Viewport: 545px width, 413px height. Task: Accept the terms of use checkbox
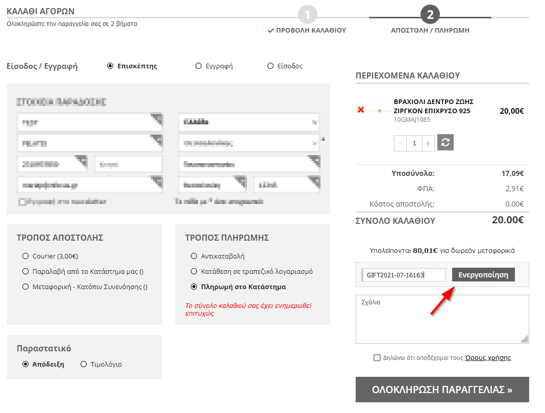tap(377, 358)
